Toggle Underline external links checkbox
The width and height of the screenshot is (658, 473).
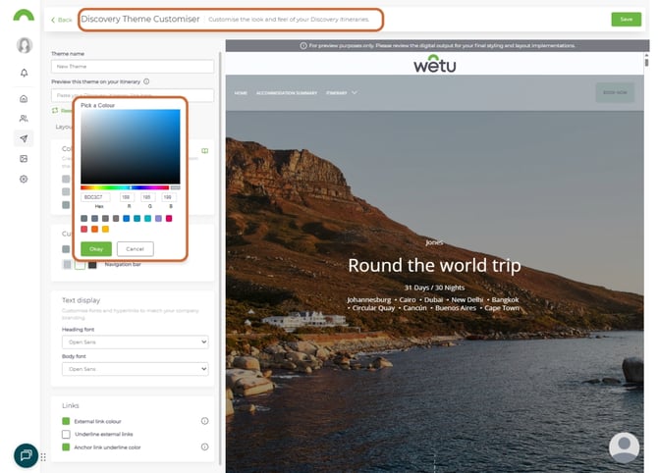click(66, 434)
